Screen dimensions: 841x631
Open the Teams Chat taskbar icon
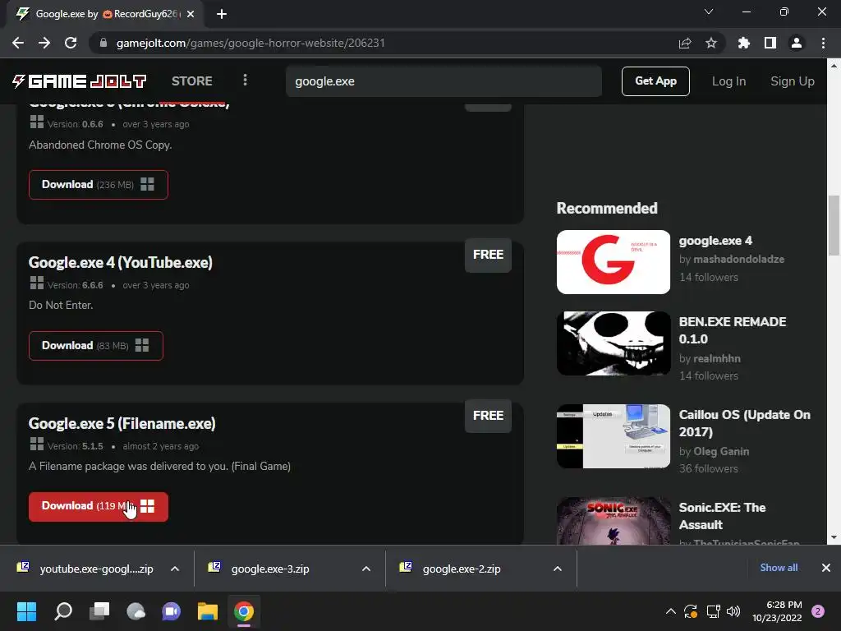[x=172, y=611]
